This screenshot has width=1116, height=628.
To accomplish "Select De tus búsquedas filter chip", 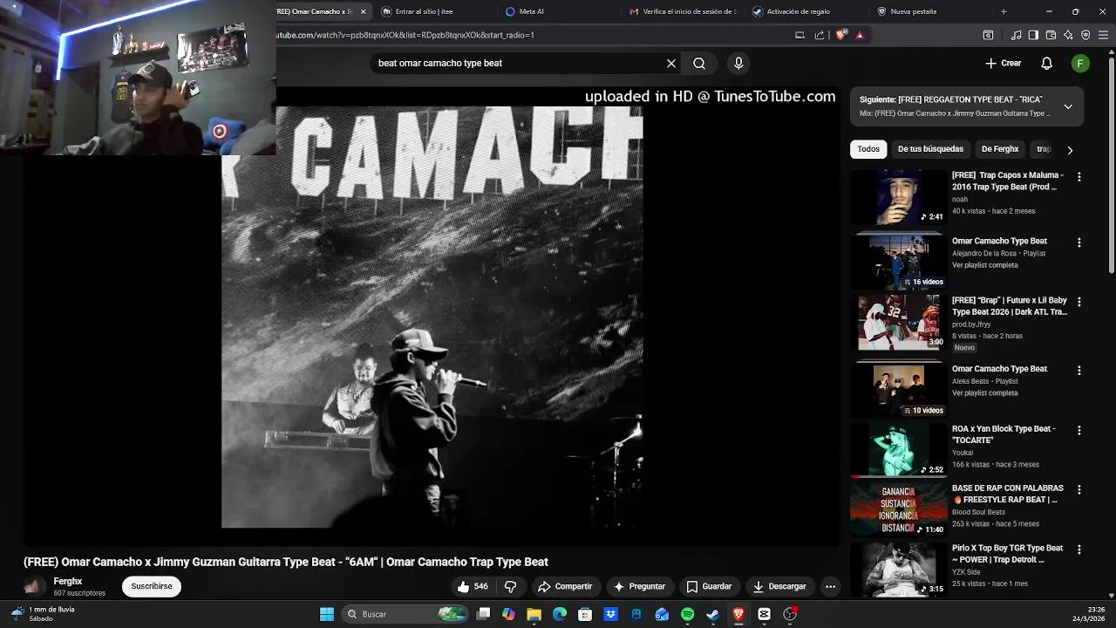I will (930, 149).
